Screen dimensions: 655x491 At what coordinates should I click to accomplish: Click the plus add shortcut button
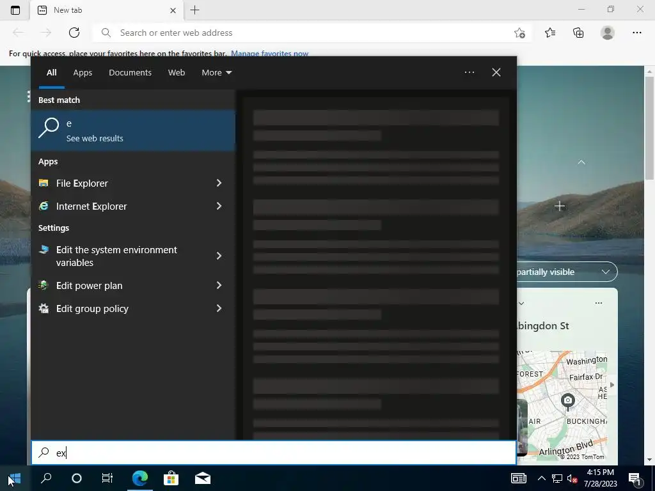[x=559, y=207]
